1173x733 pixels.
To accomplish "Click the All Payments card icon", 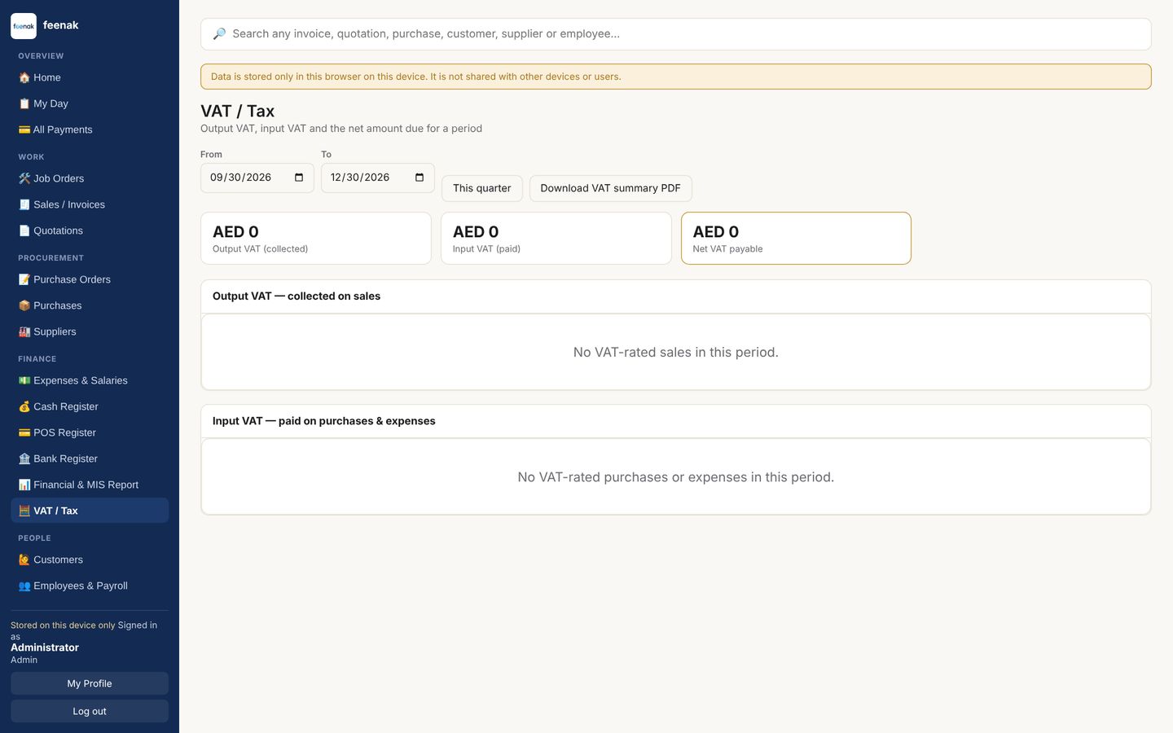I will [24, 129].
